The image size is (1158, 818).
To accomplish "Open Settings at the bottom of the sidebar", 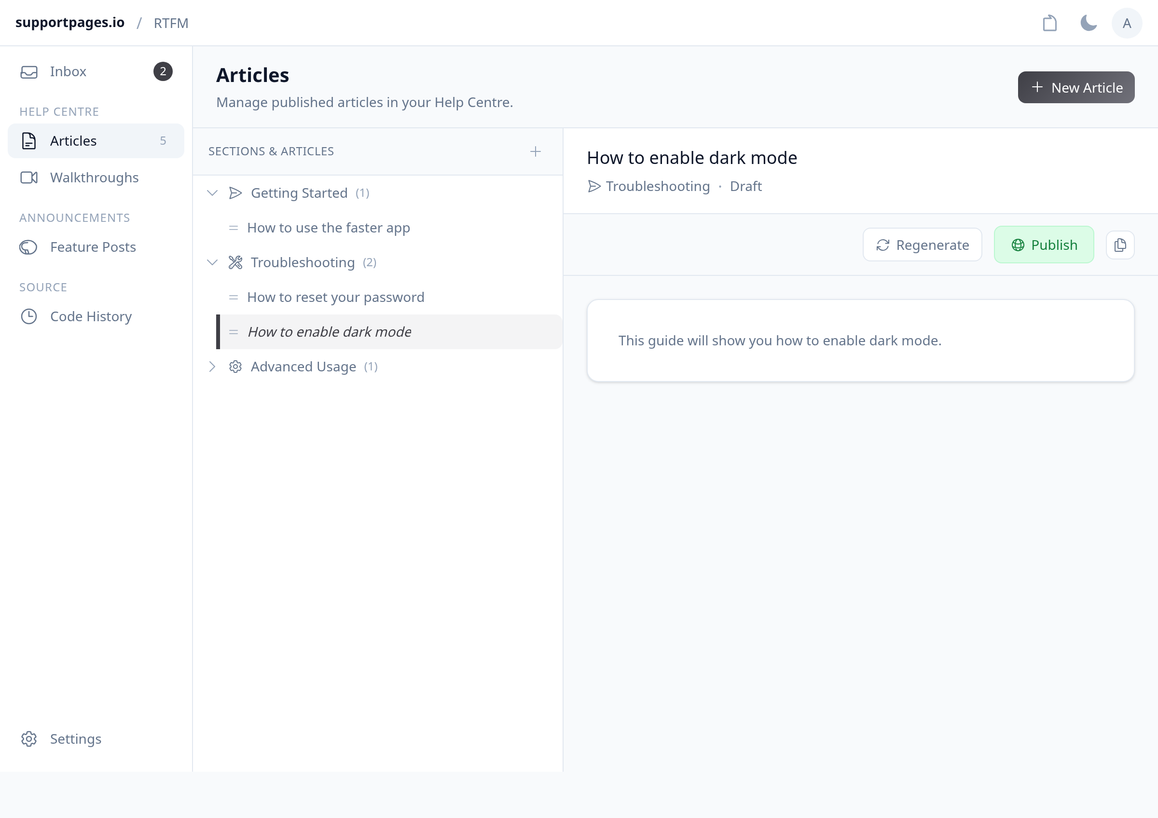I will click(96, 739).
